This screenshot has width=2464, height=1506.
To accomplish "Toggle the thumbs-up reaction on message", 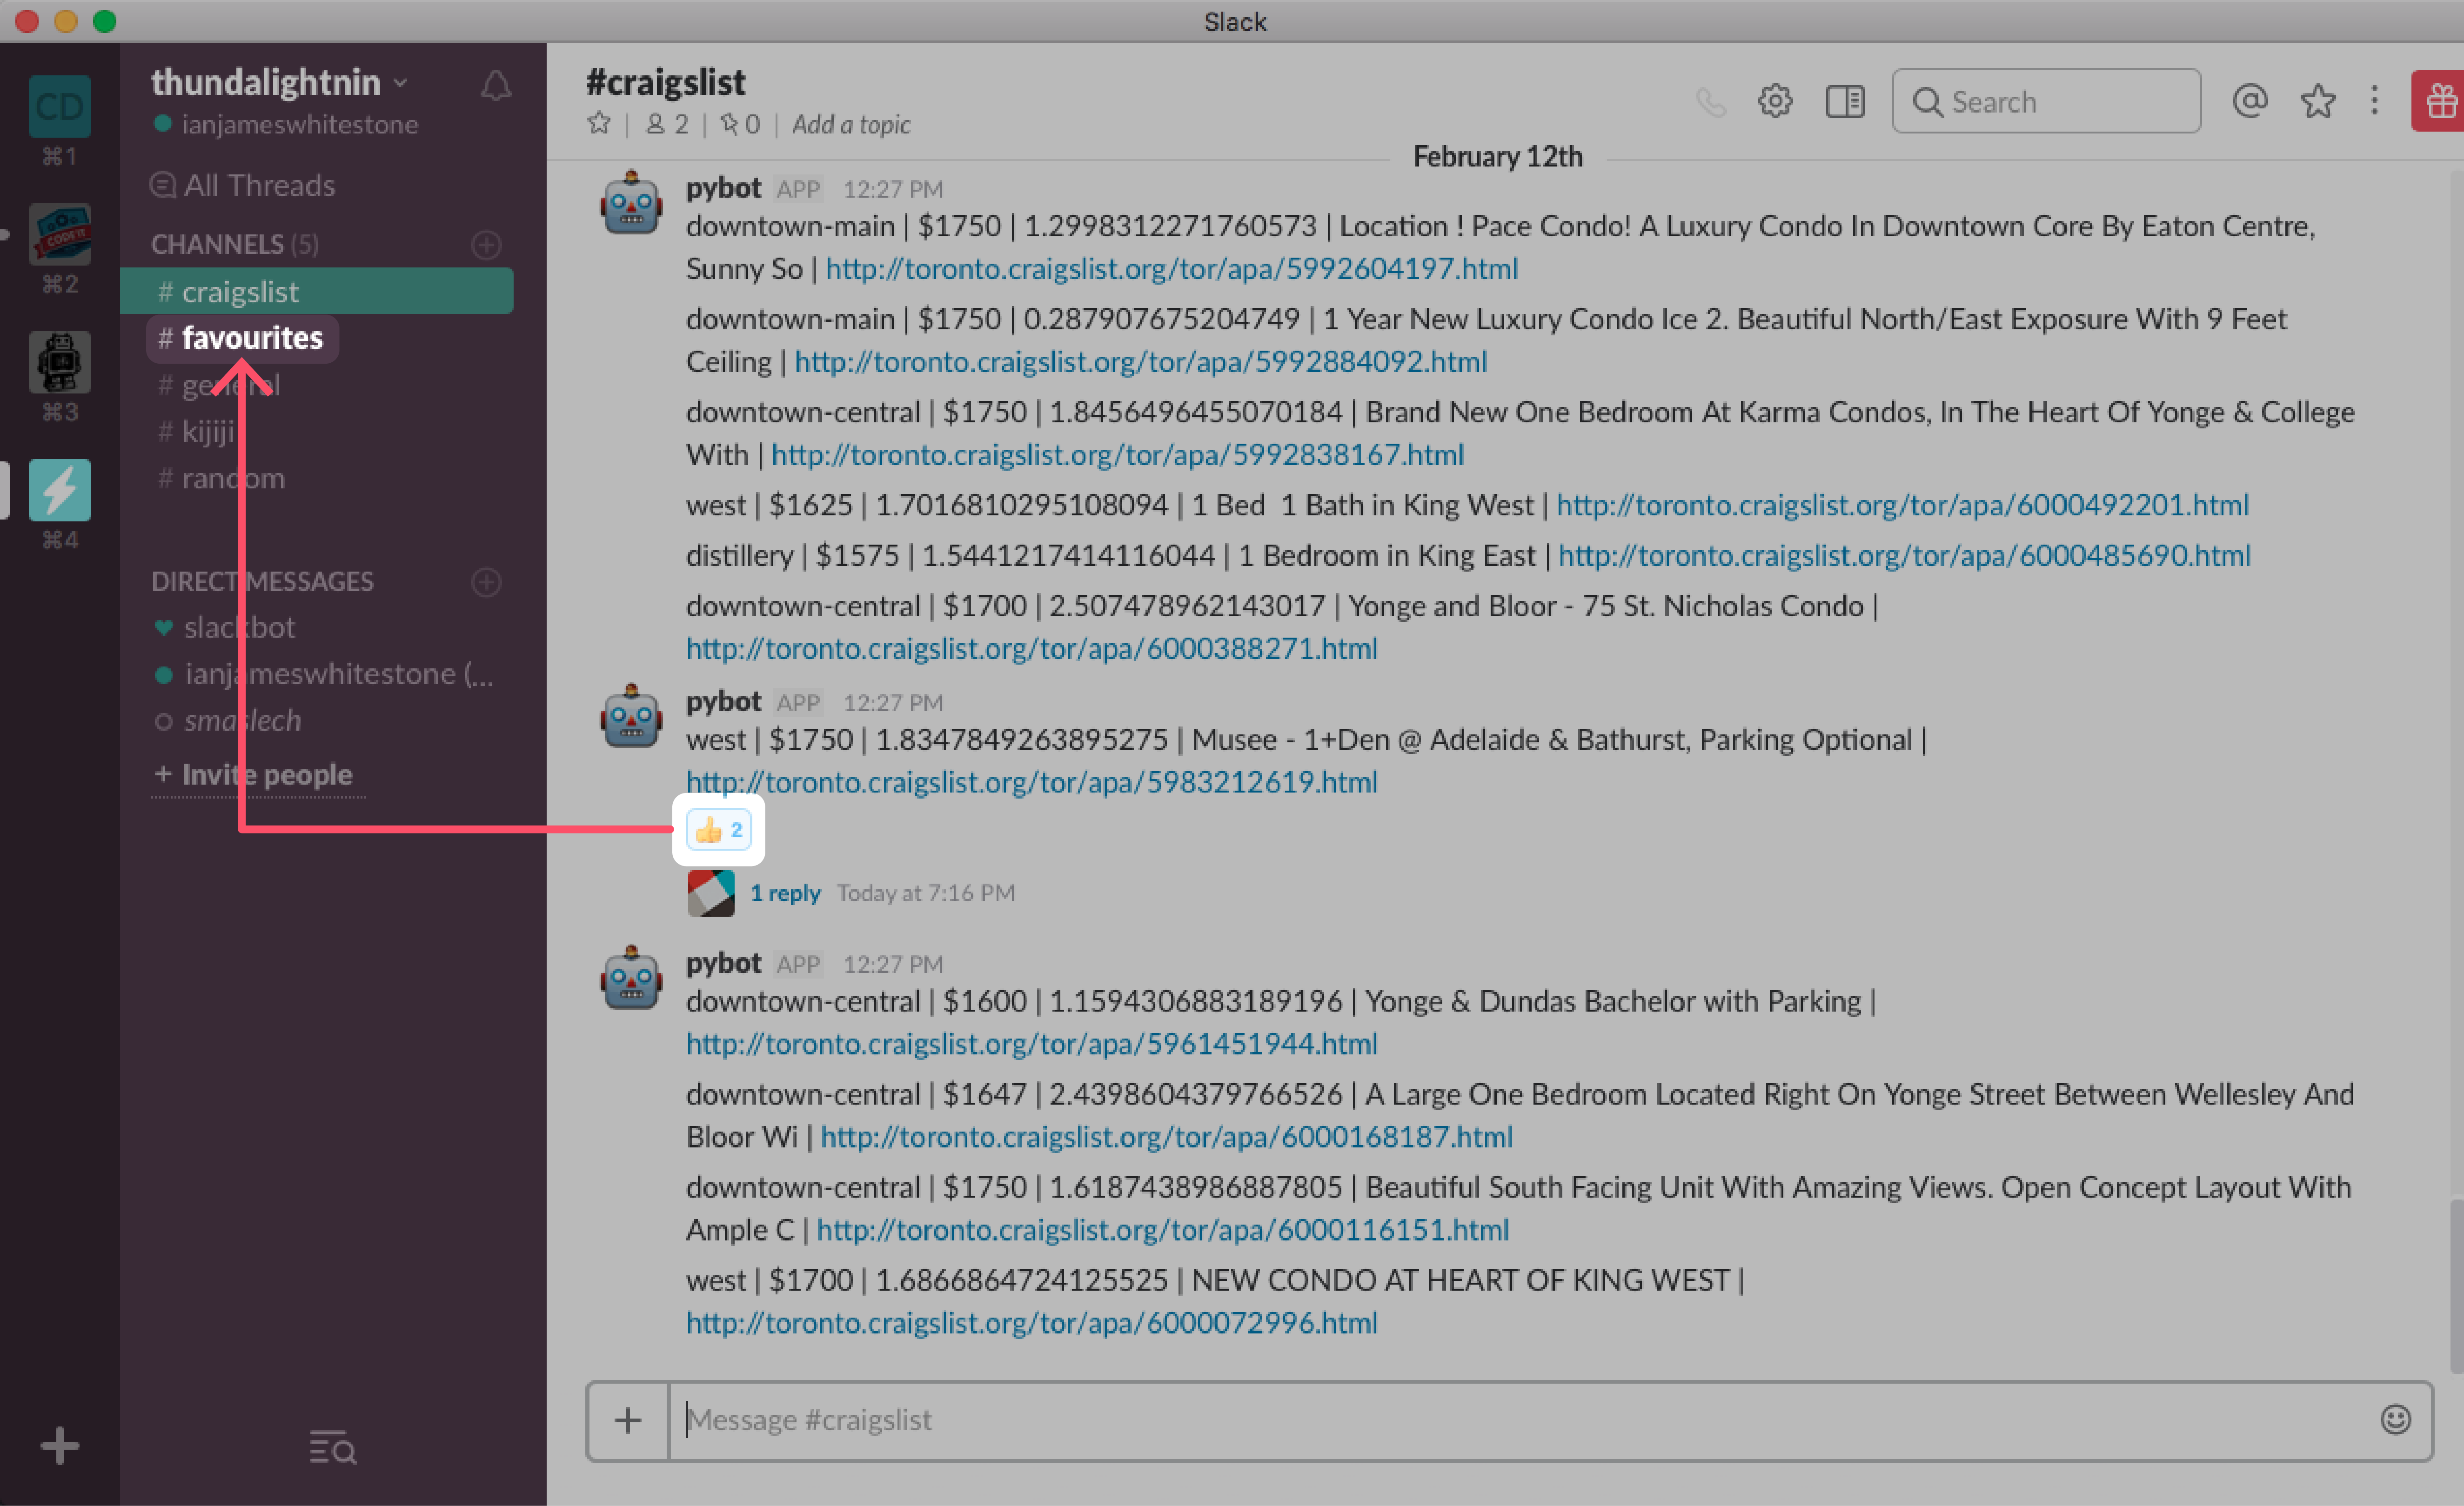I will [x=719, y=829].
